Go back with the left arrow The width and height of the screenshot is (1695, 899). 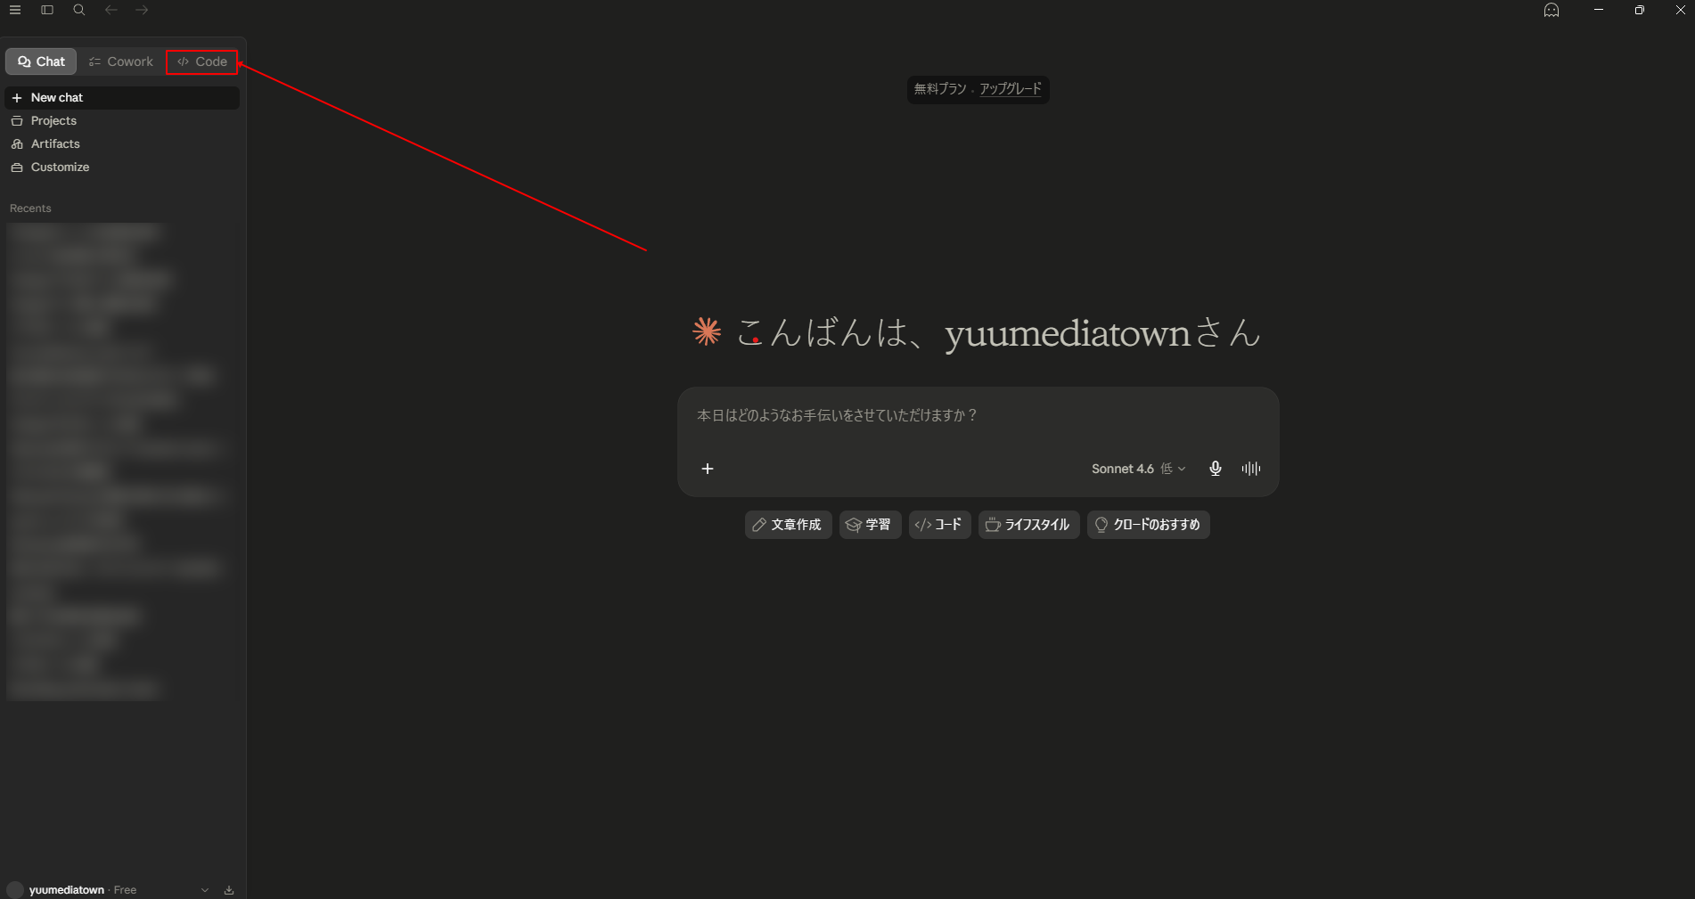111,10
